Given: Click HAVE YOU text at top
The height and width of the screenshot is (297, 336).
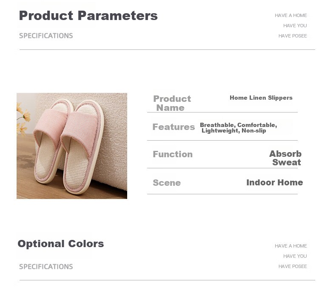Looking at the screenshot, I should [295, 26].
